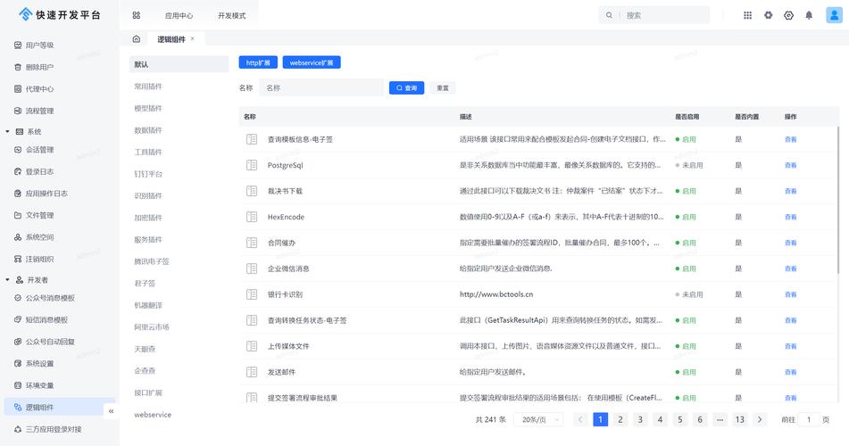
Task: Click the 名称 filter input field
Action: pyautogui.click(x=321, y=87)
